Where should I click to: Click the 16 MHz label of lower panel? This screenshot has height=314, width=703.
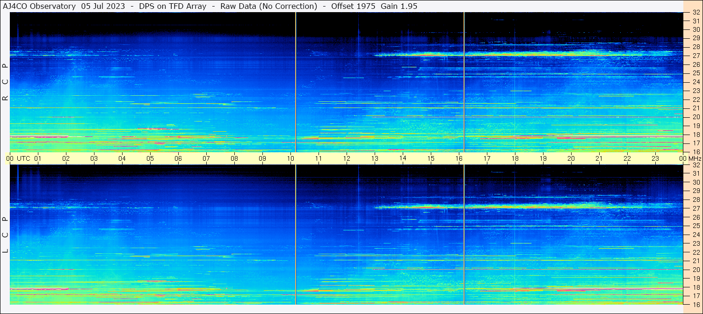[696, 304]
